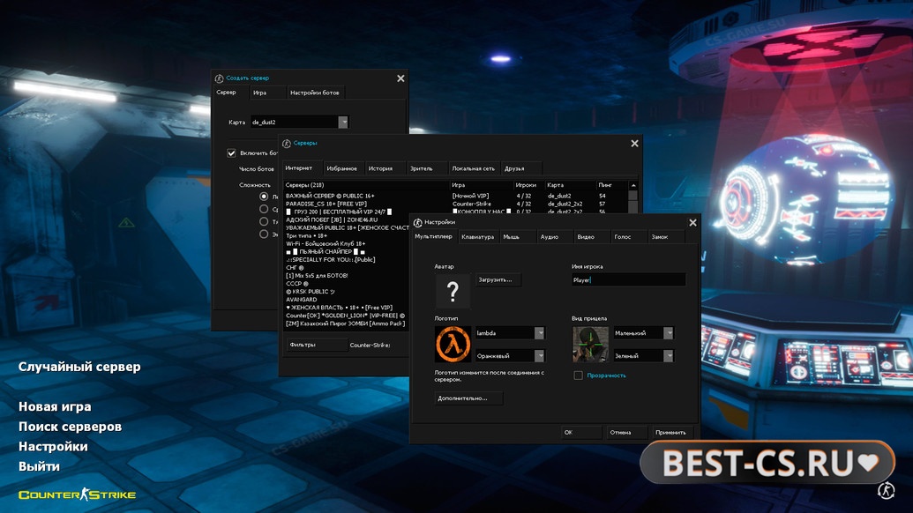
Task: Select the already-selected difficulty radio button
Action: click(264, 197)
